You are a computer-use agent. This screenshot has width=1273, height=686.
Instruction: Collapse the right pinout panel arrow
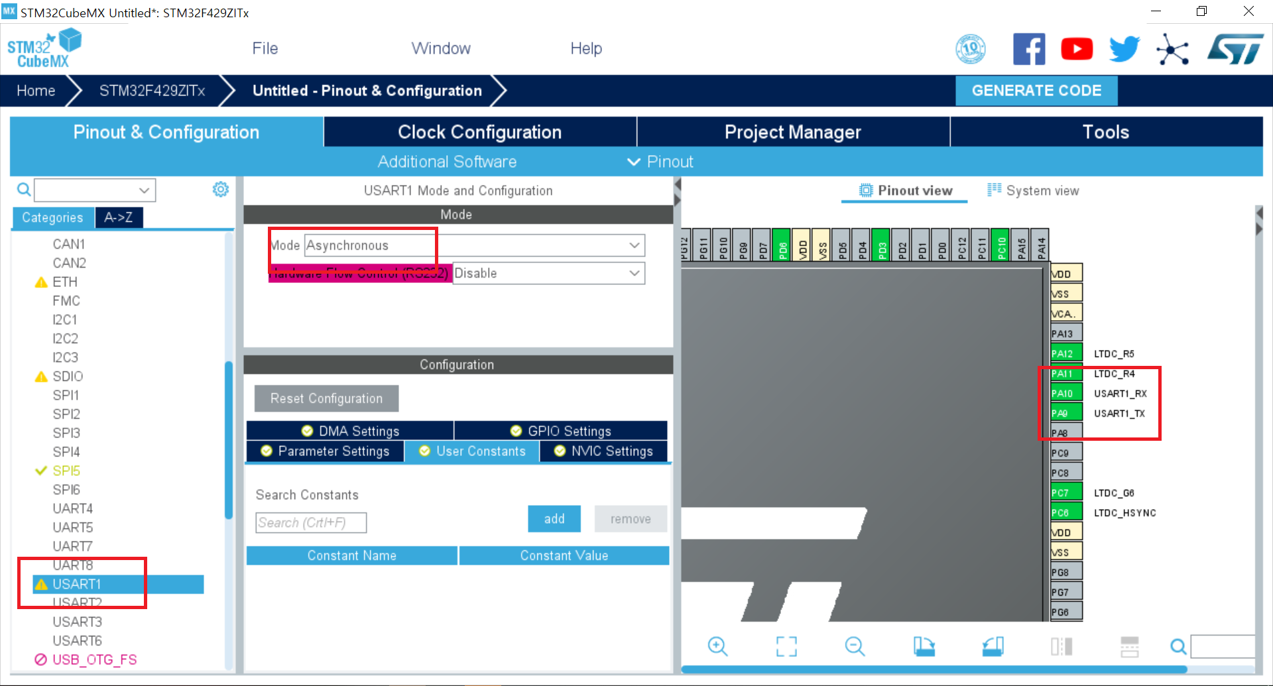pos(1259,229)
